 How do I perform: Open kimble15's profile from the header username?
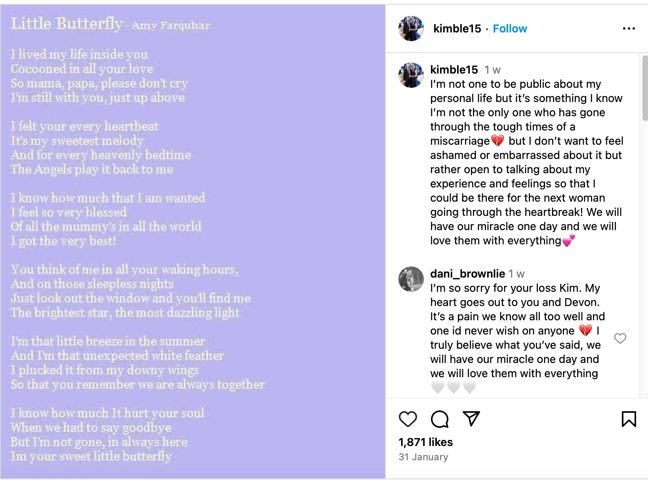pyautogui.click(x=457, y=28)
